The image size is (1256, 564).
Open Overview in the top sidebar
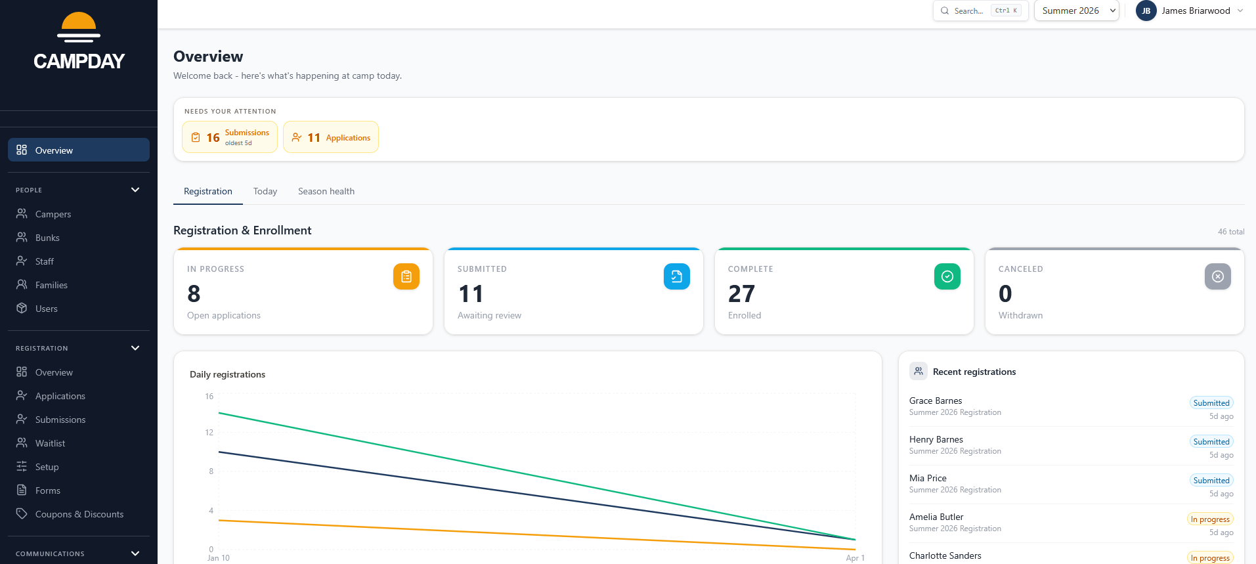coord(79,150)
